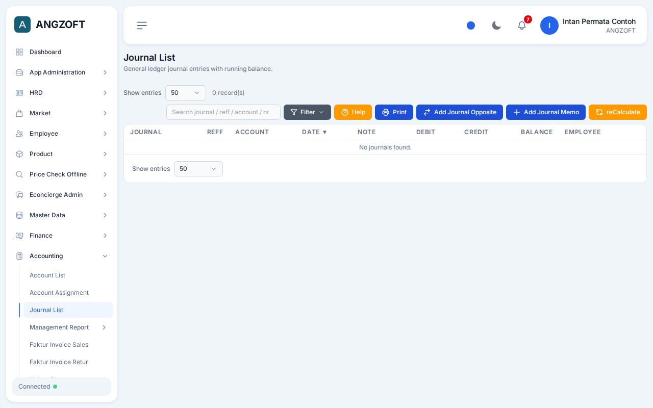Click Market bag icon

[x=19, y=113]
